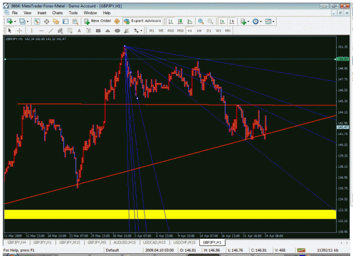Switch to the AUDUSD,M15 chart tab
This screenshot has width=353, height=256.
pos(124,242)
